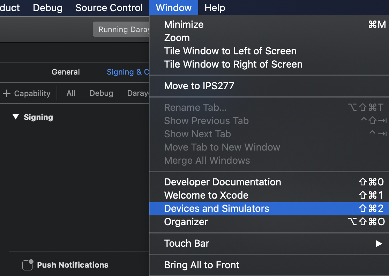Open the Source Control menu
The height and width of the screenshot is (276, 389).
pyautogui.click(x=109, y=8)
